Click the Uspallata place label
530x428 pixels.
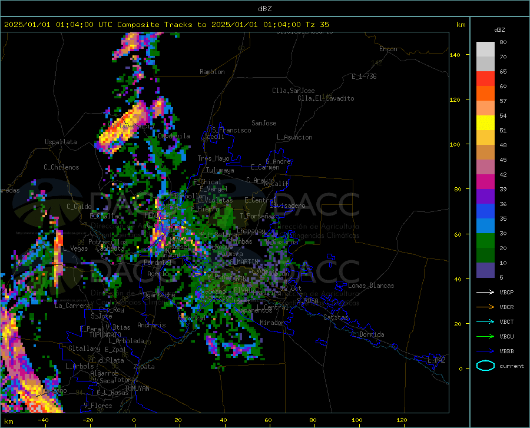point(61,142)
